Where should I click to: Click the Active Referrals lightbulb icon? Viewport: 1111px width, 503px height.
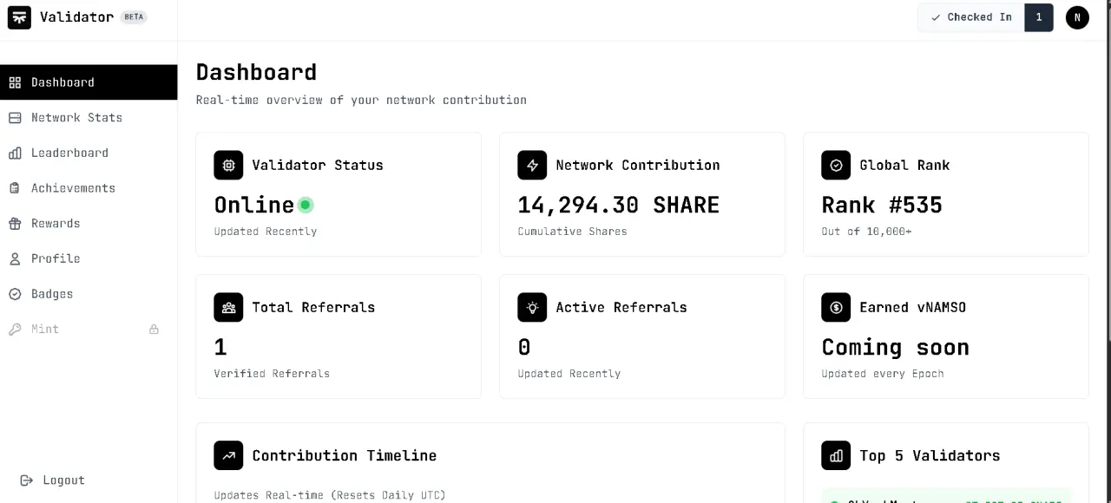(x=532, y=307)
